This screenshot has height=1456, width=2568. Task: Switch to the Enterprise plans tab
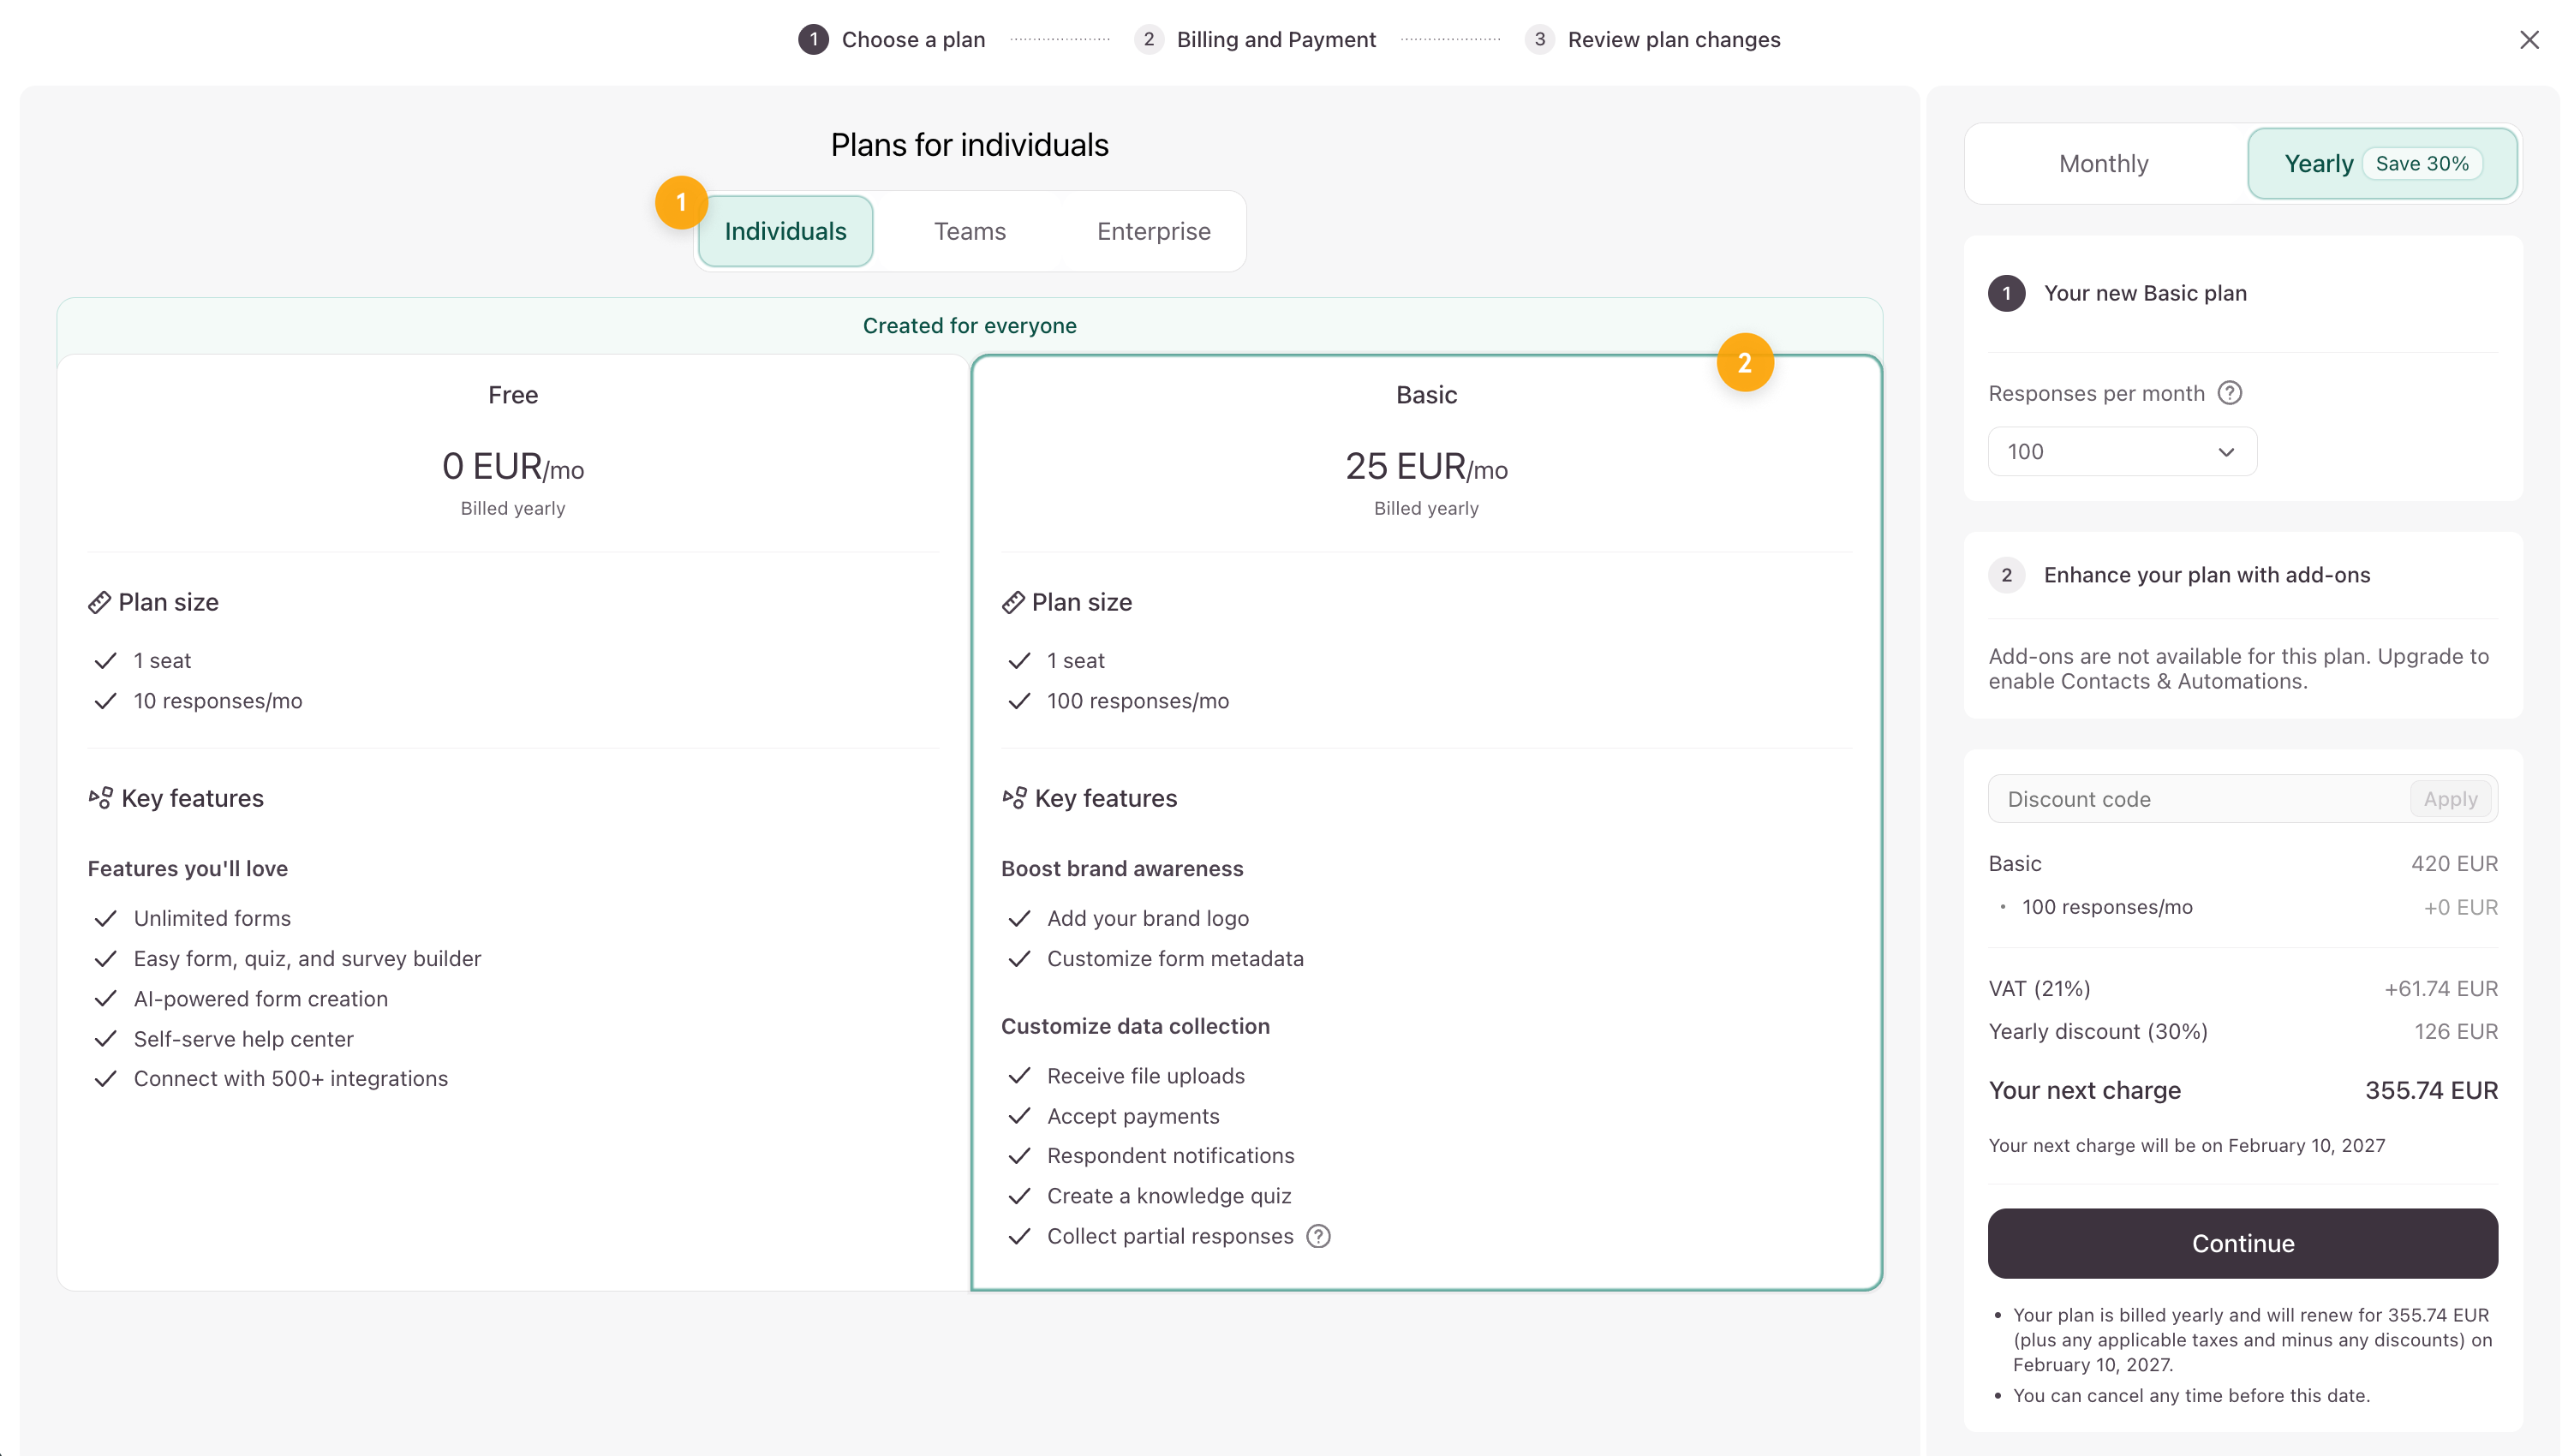(1153, 231)
